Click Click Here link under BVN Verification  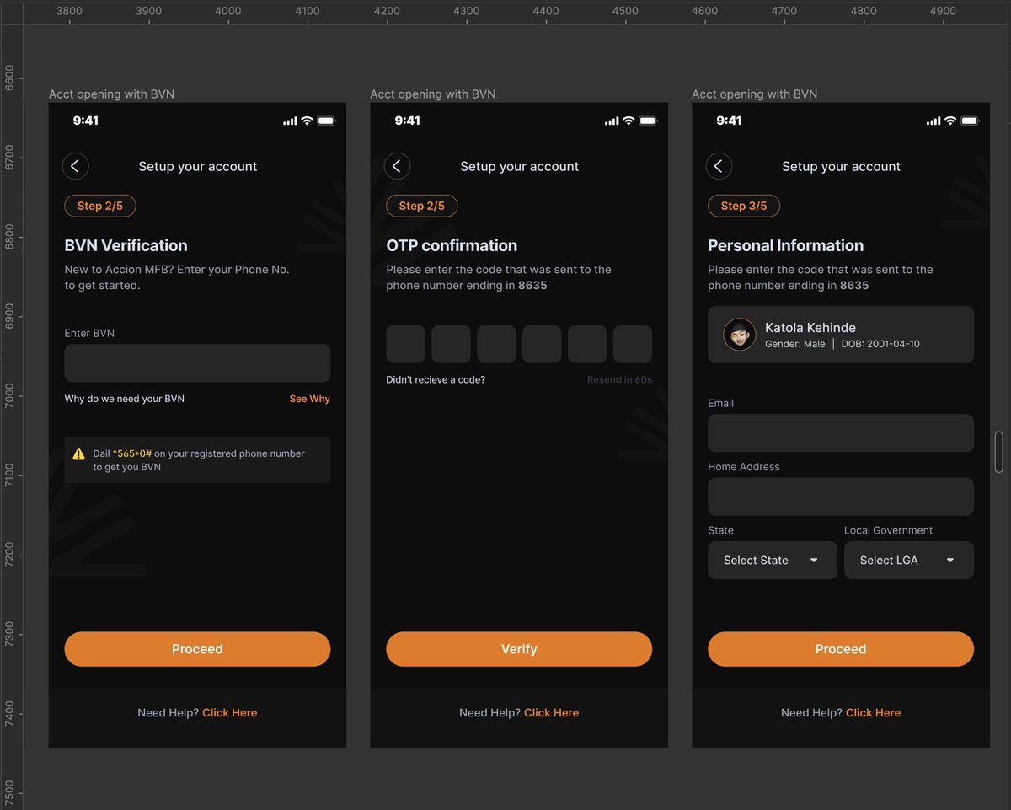tap(230, 713)
